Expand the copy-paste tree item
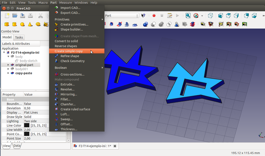Screen dimensions: 265x156 point(8,73)
